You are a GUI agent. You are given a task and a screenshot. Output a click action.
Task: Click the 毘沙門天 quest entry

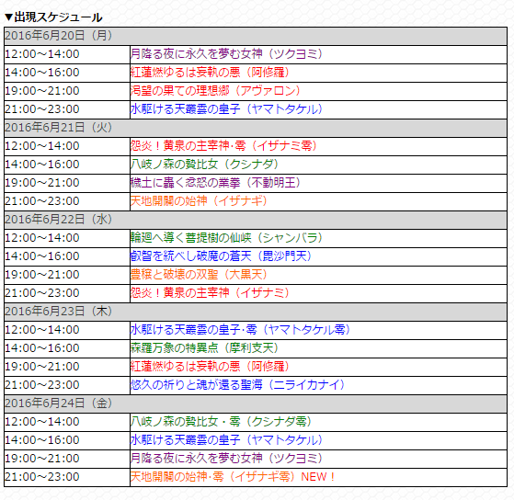tap(221, 256)
